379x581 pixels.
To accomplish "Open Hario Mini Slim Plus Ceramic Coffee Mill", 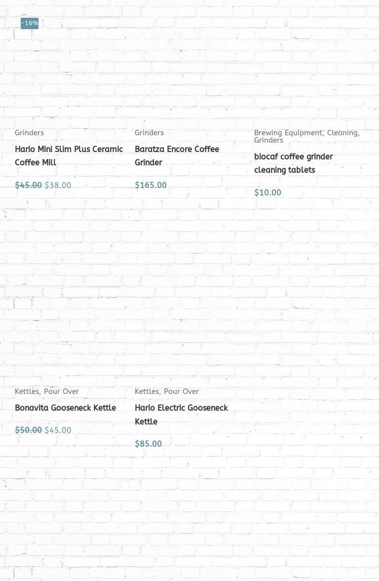I will (x=69, y=156).
